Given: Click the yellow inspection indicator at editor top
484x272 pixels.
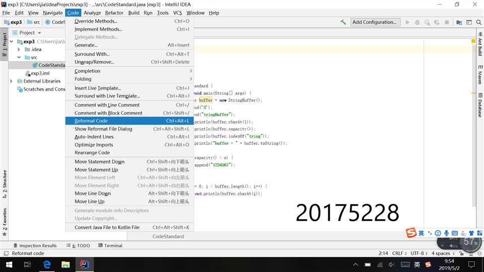Looking at the screenshot, I should coord(473,41).
